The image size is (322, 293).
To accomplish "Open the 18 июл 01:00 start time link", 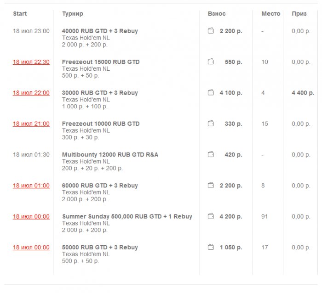I will coord(31,186).
